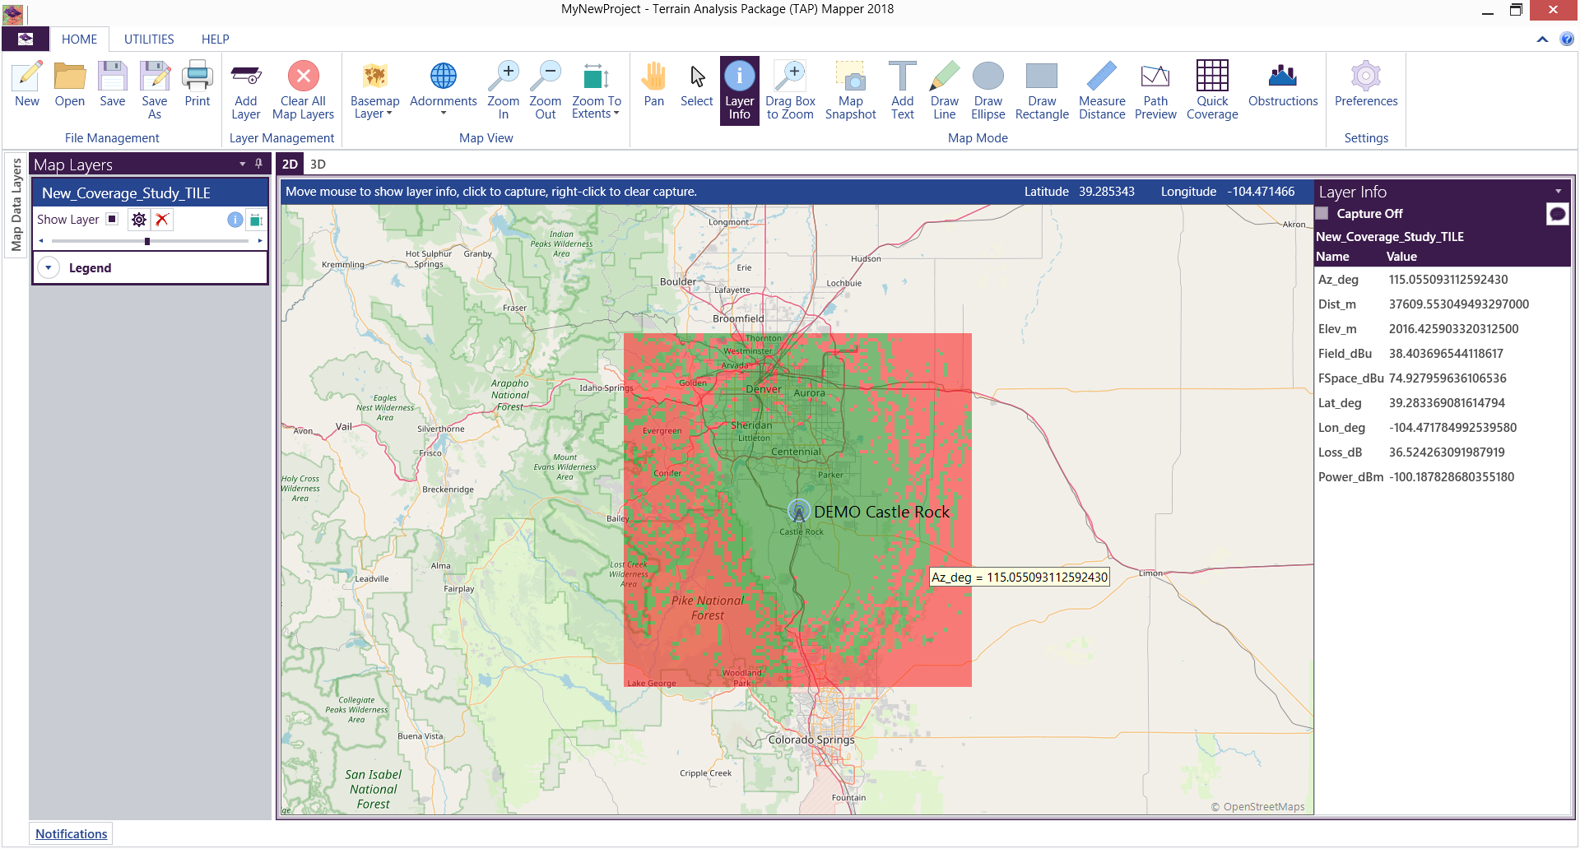The width and height of the screenshot is (1580, 849).
Task: Switch to the 3D map view tab
Action: (x=318, y=165)
